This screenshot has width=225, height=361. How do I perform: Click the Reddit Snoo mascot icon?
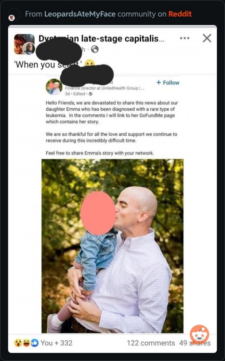point(199,335)
